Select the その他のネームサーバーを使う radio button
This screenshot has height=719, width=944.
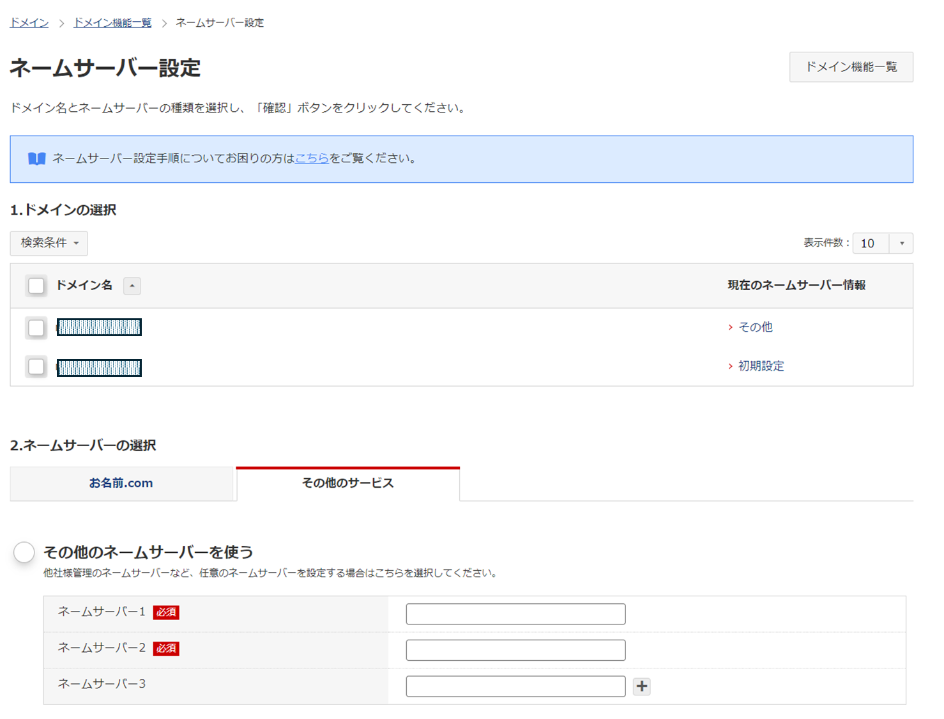24,552
